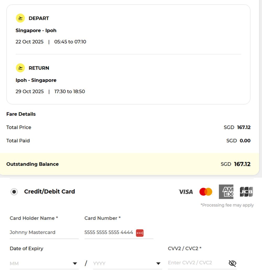Click the Singapore - Ipoh departure route
The width and height of the screenshot is (262, 273).
pos(36,31)
